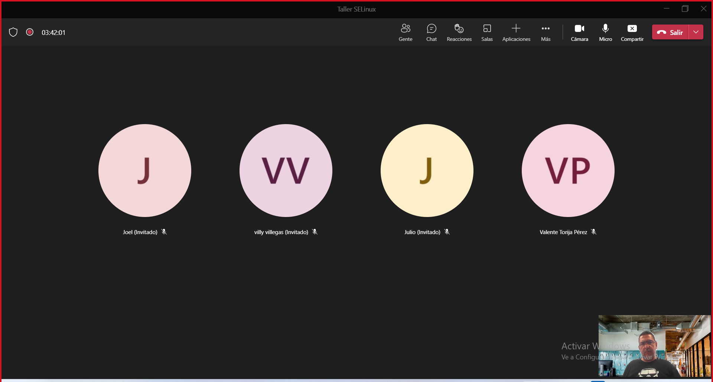Expand the arrow next to Salir
713x382 pixels.
coord(696,32)
